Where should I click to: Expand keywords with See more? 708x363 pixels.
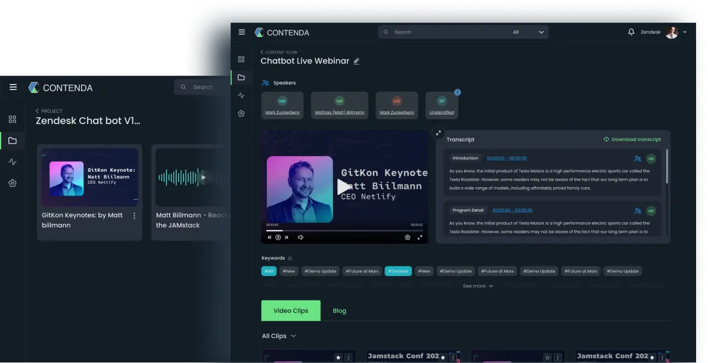[477, 286]
